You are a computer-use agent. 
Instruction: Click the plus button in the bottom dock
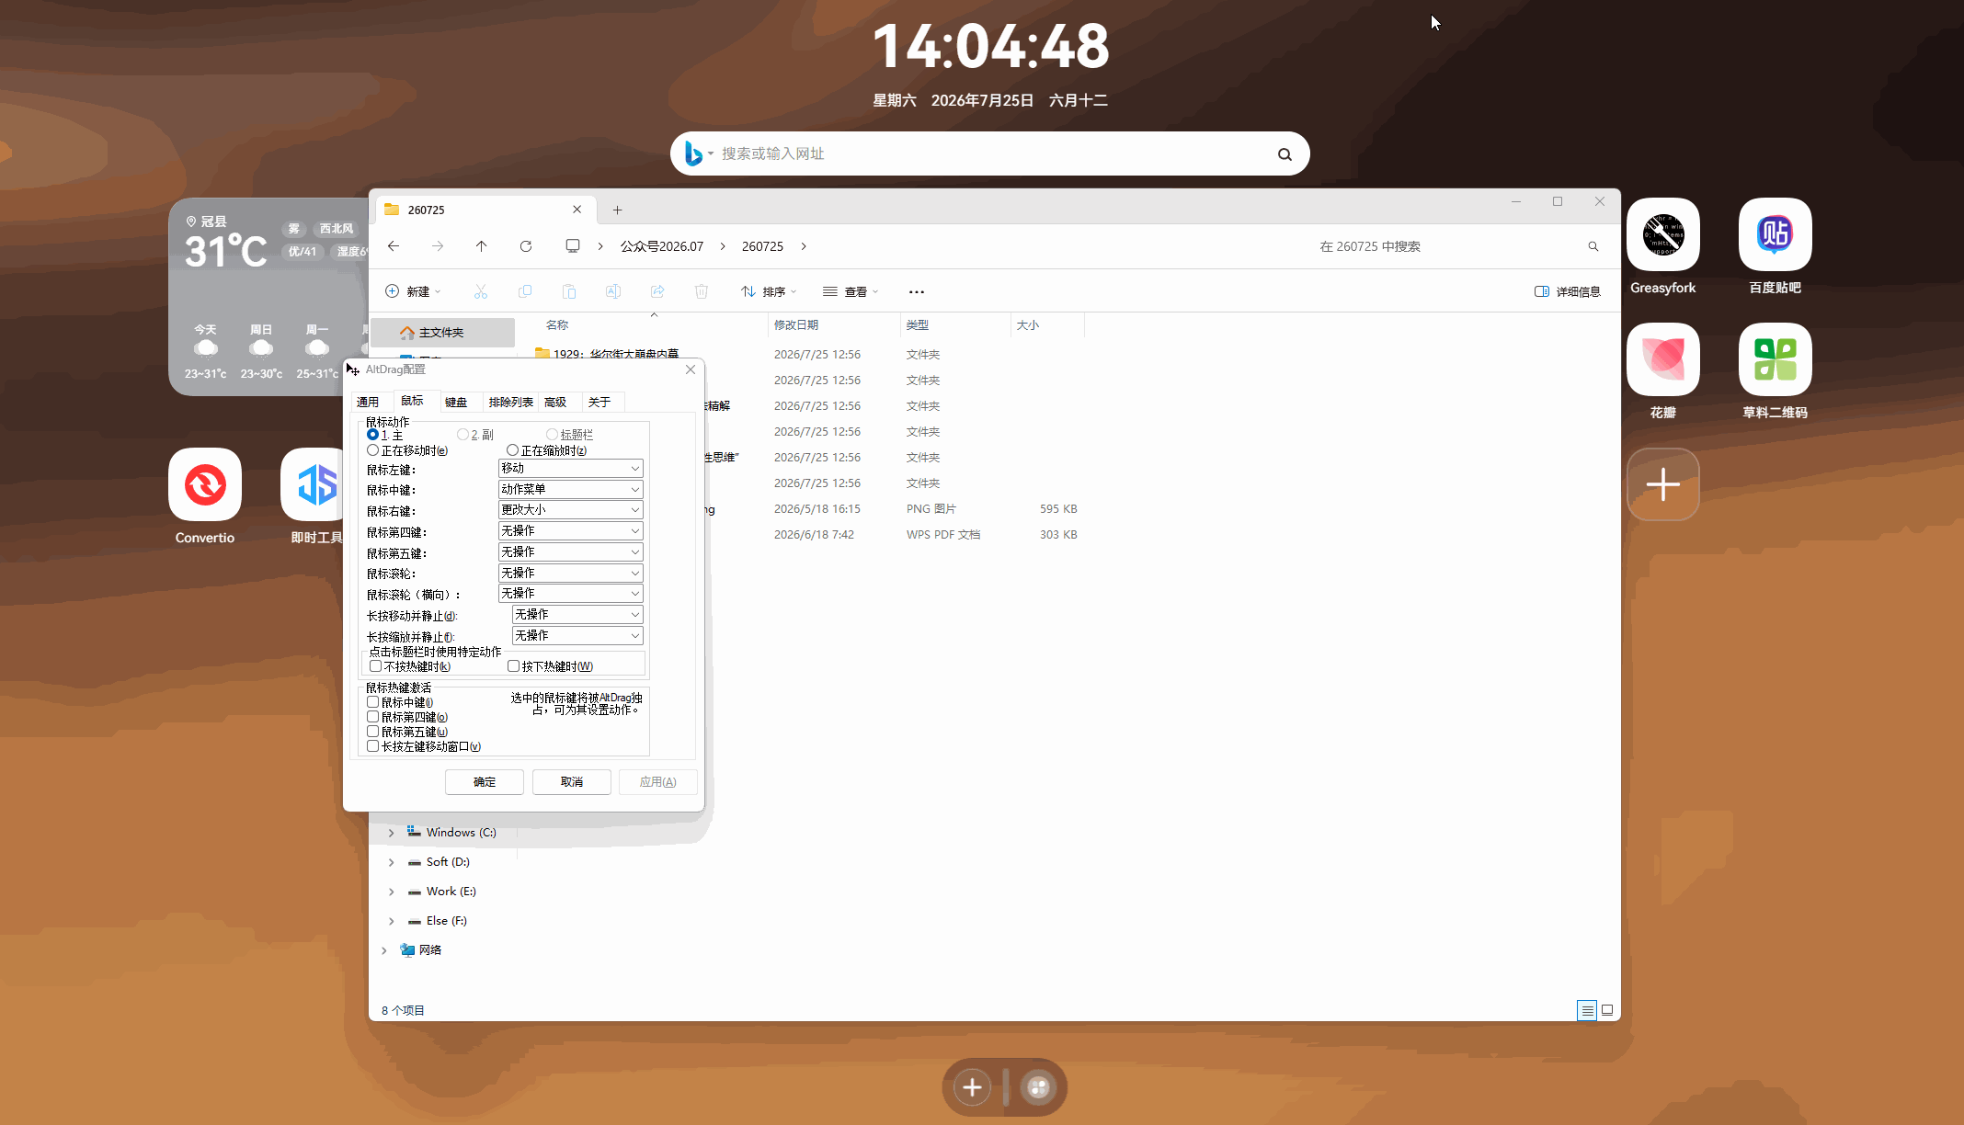coord(972,1087)
